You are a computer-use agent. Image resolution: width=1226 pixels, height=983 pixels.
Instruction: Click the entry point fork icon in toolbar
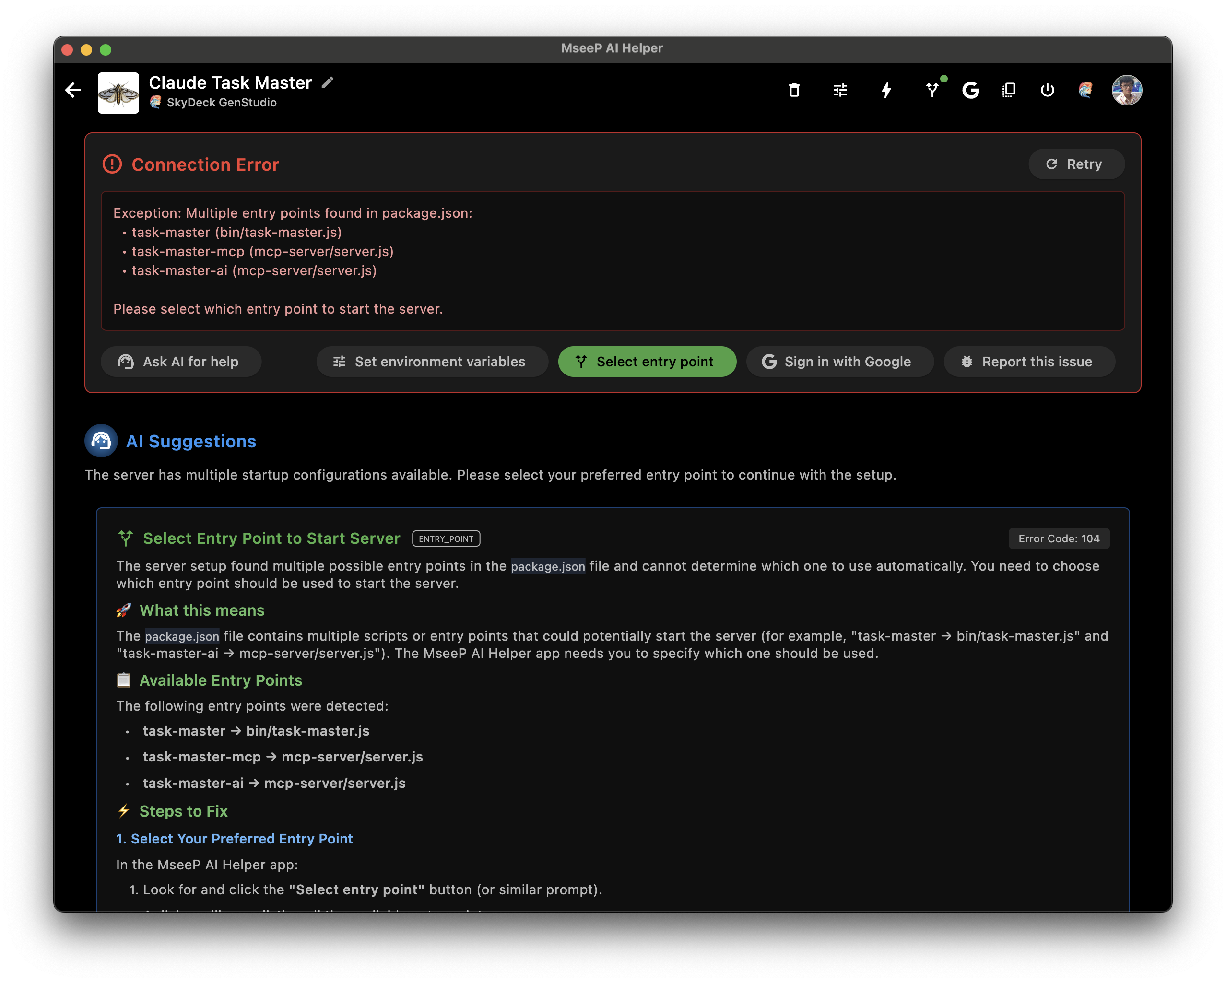(932, 91)
